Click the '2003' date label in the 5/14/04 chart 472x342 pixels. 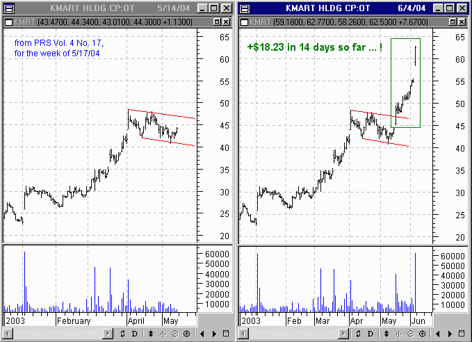click(15, 321)
